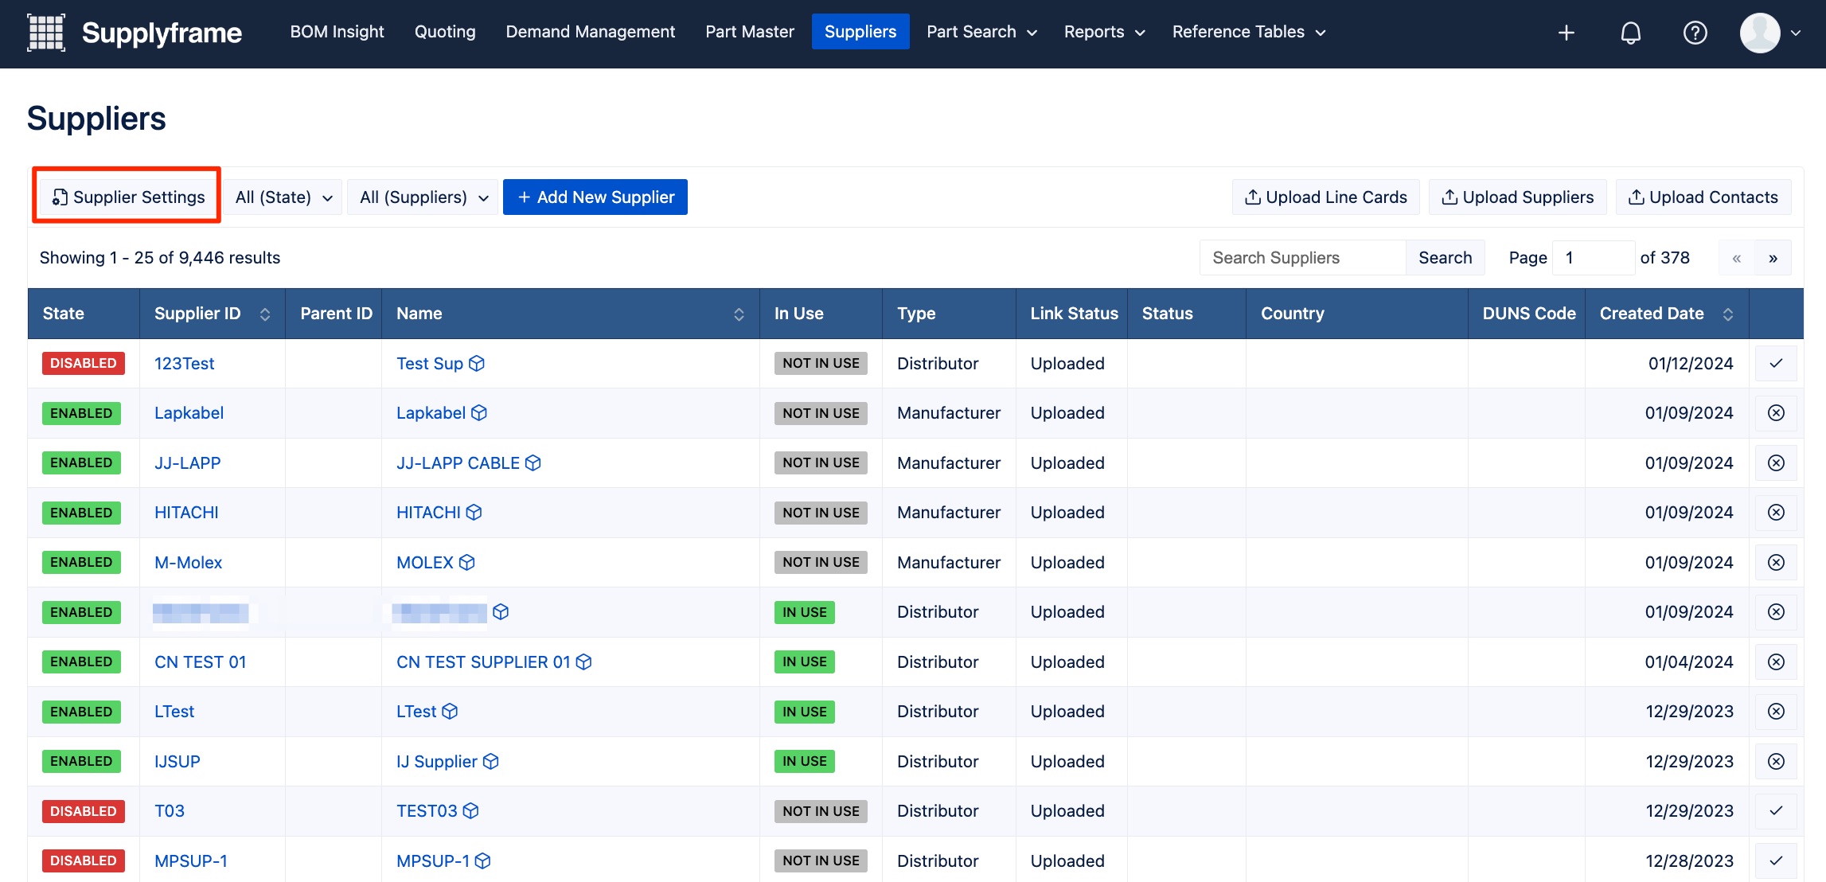
Task: Click the cube icon beside CN TEST SUPPLIER 01
Action: pyautogui.click(x=584, y=661)
